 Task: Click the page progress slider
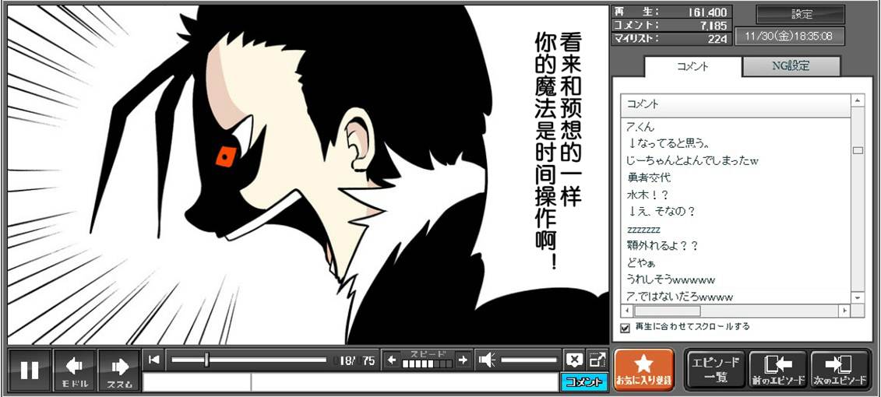(x=248, y=360)
